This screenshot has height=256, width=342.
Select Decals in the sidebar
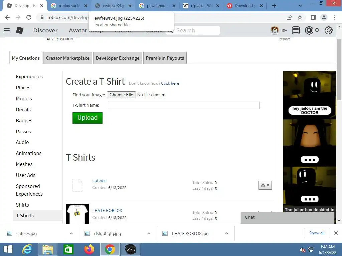(x=23, y=109)
